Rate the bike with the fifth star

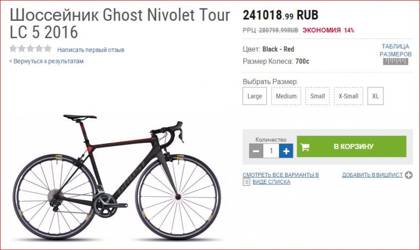click(48, 49)
